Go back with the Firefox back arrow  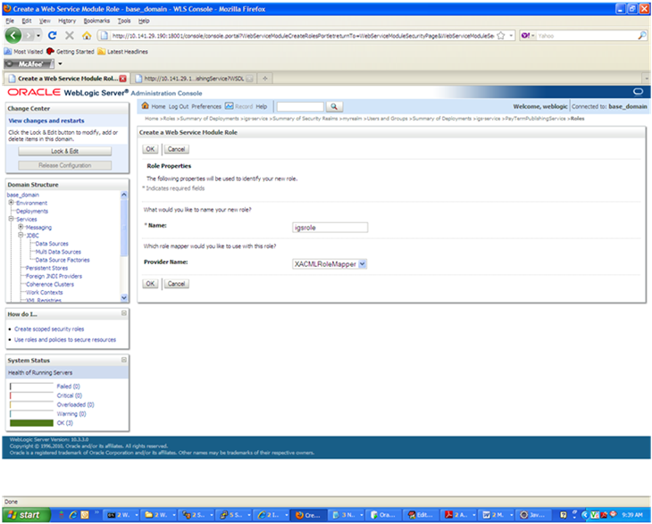point(13,36)
